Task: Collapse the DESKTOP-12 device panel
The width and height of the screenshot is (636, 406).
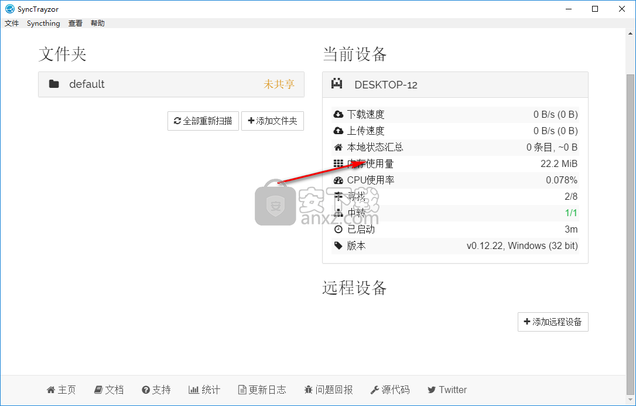Action: 455,85
